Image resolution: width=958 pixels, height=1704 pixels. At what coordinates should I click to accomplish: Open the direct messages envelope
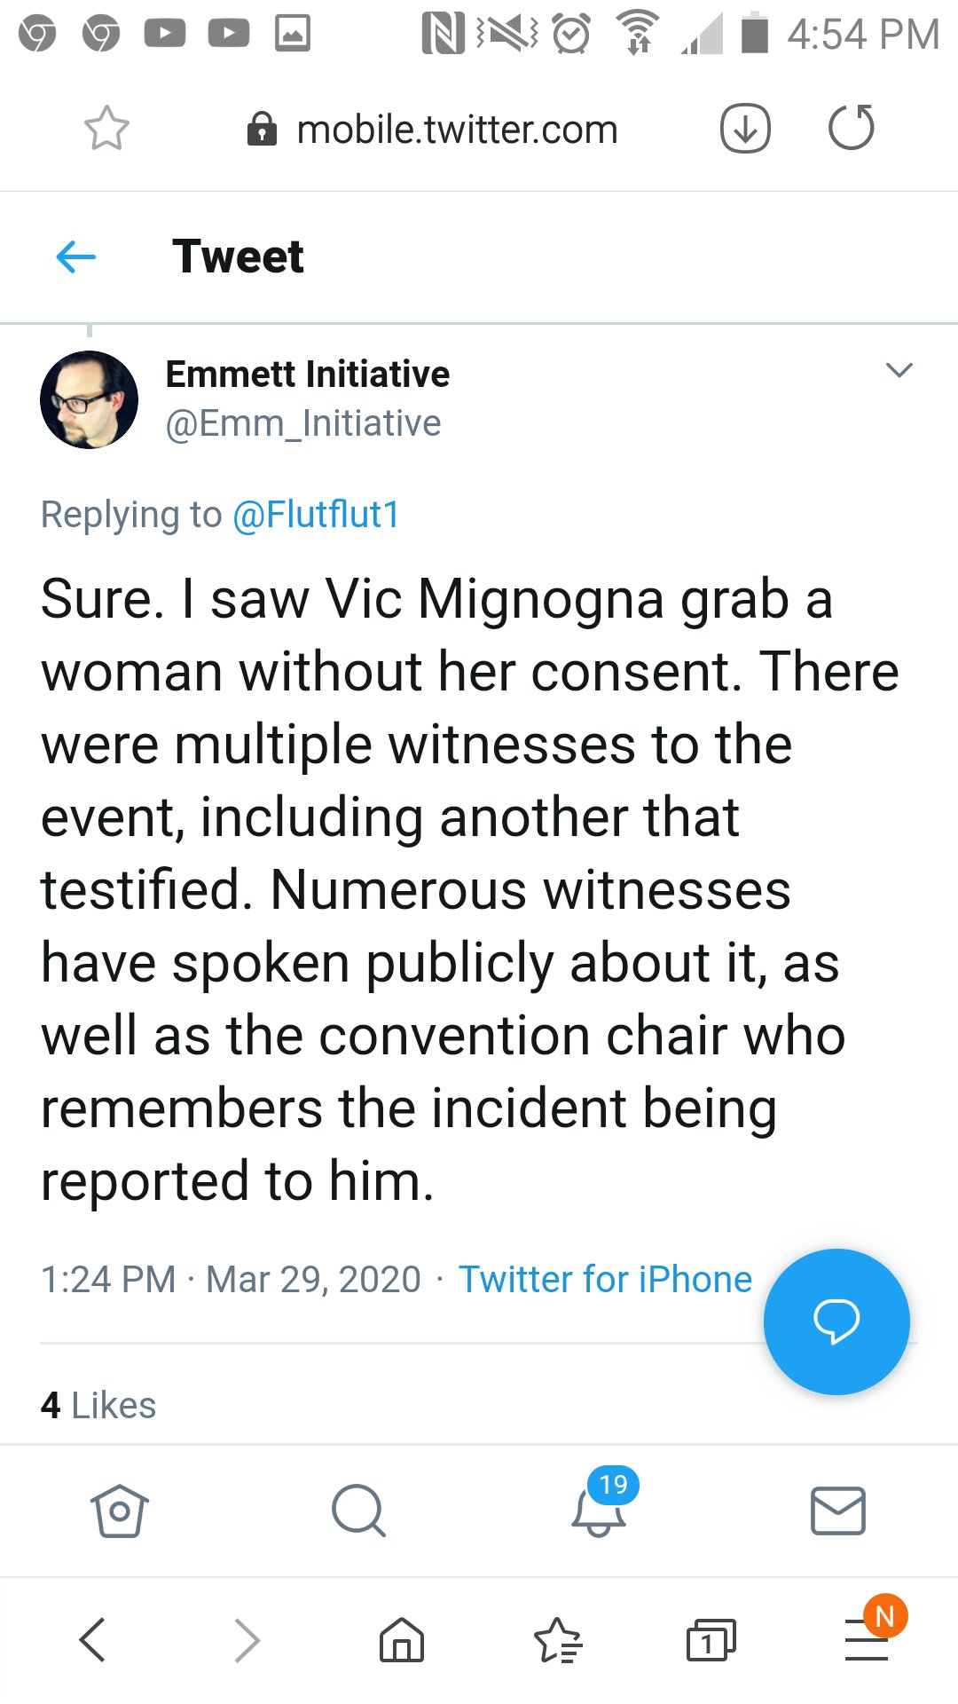[838, 1511]
